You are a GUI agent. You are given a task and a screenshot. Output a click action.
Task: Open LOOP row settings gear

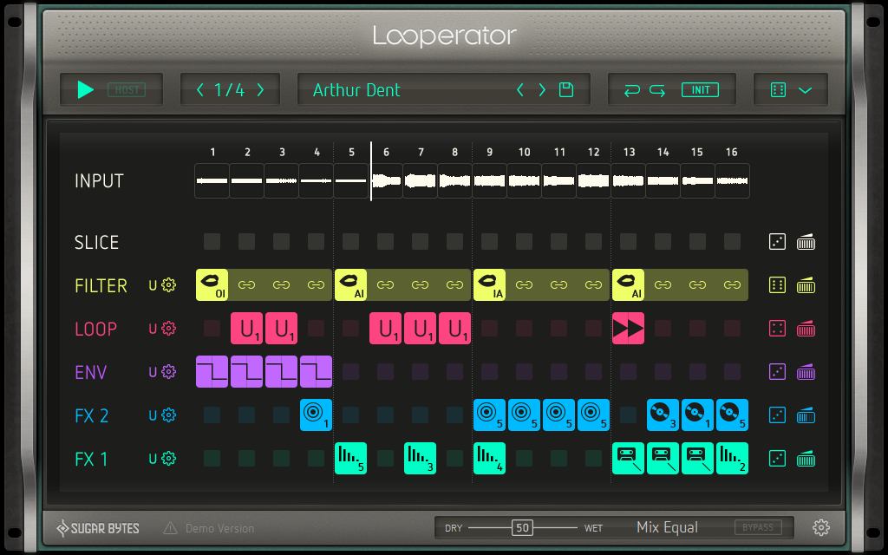[x=169, y=329]
